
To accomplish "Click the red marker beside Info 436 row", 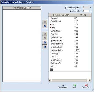I will [x=51, y=28].
